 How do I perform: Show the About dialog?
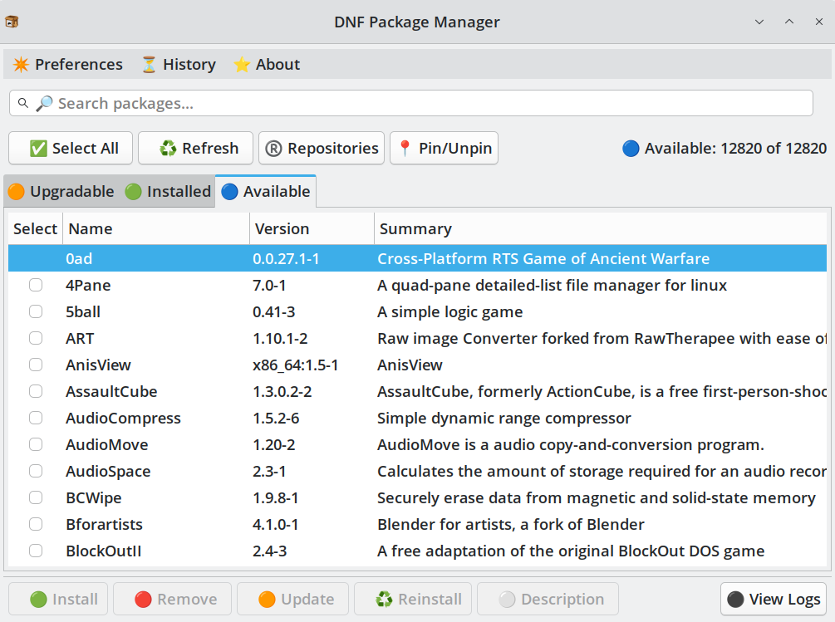[267, 65]
